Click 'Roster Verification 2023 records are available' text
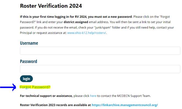 tap(55, 105)
